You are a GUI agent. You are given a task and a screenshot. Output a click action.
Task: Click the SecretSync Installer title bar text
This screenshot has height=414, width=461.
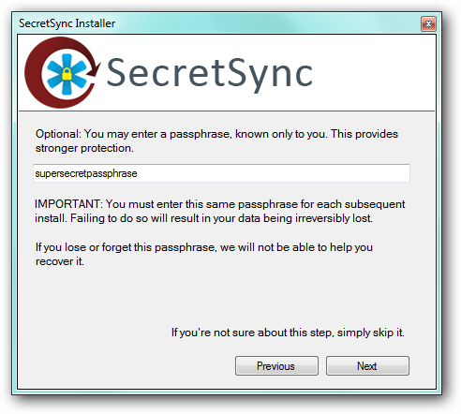click(67, 23)
